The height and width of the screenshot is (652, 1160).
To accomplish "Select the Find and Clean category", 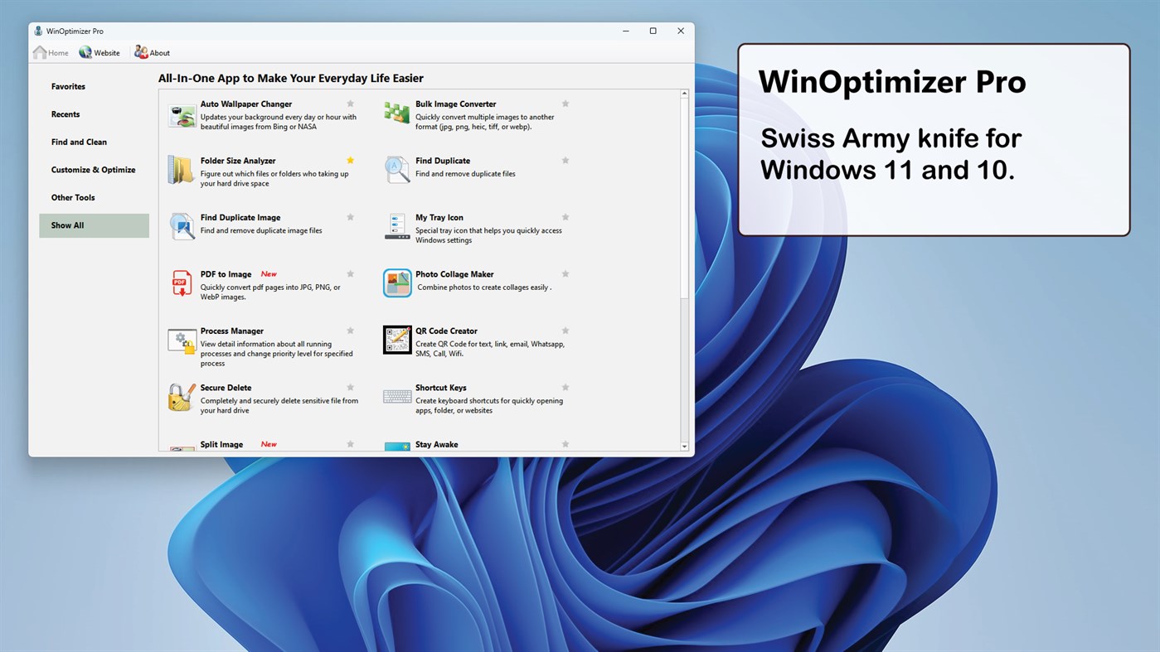I will pos(79,142).
